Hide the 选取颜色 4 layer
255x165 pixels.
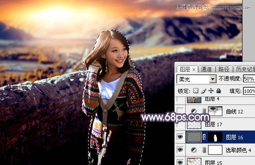click(180, 150)
